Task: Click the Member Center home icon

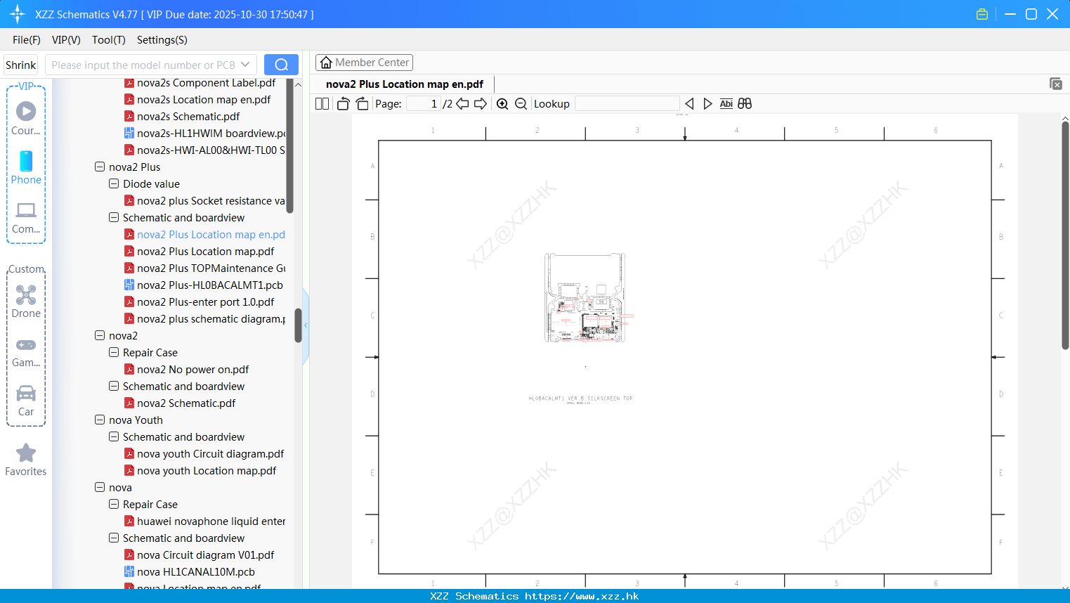Action: (326, 63)
